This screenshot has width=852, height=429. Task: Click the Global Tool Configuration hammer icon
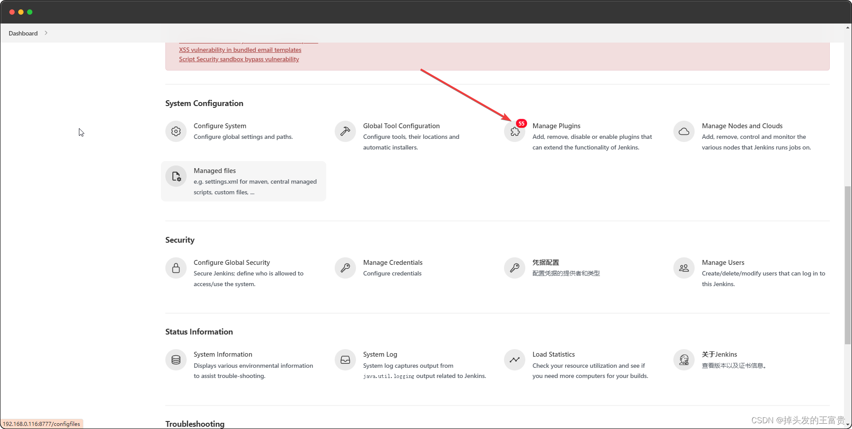345,131
